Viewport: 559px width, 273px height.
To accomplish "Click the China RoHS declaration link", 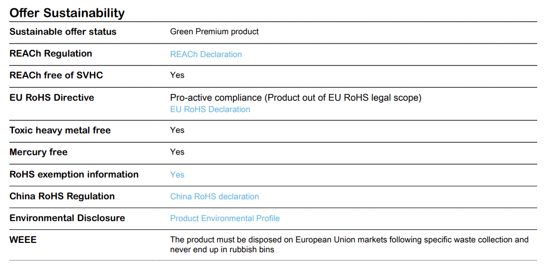I will (x=214, y=197).
